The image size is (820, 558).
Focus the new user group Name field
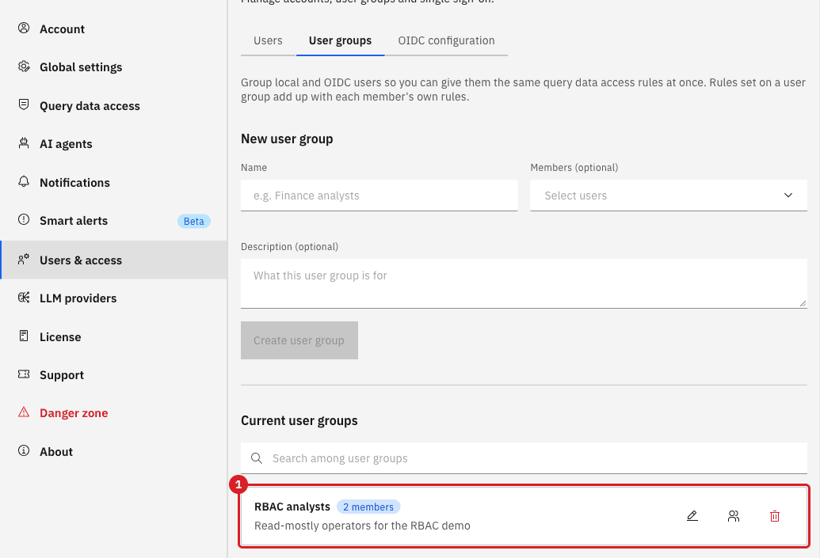(x=379, y=195)
